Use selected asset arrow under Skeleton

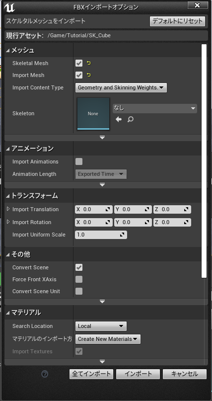[119, 119]
